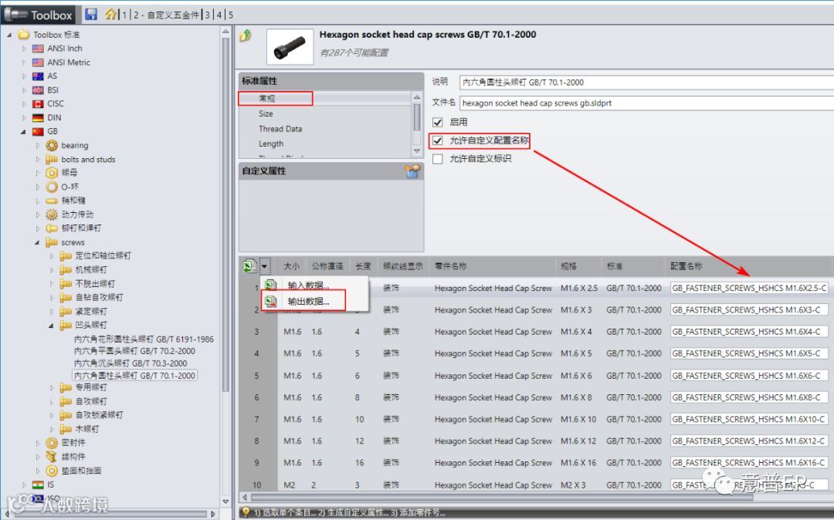Click the 公称直径 column header
Screen dimensions: 834x520
[327, 266]
